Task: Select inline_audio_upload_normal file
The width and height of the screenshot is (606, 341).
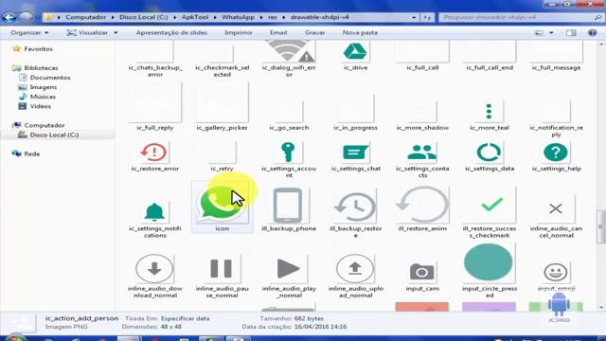Action: point(355,268)
